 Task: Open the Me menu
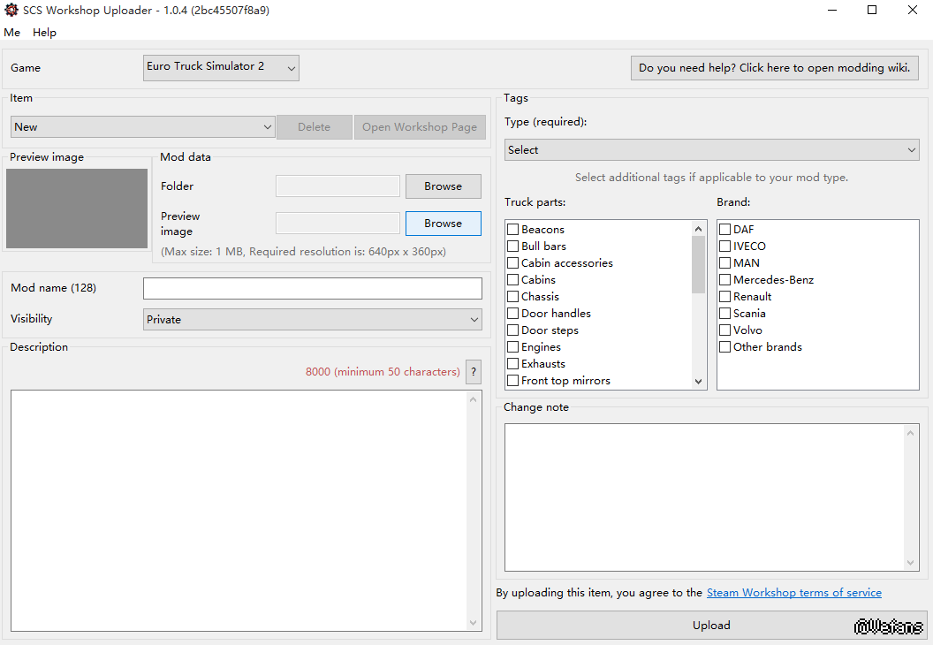coord(11,33)
